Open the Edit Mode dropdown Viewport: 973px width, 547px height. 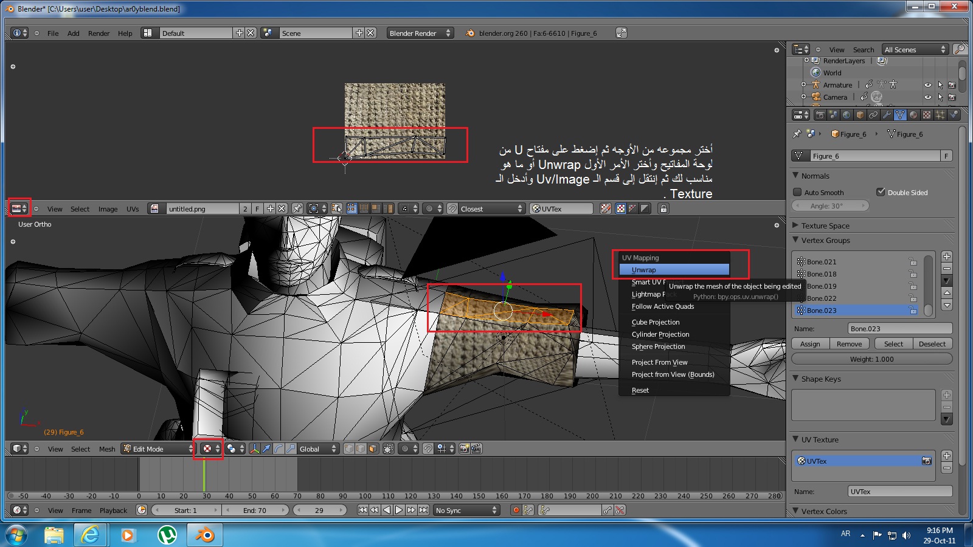tap(158, 449)
